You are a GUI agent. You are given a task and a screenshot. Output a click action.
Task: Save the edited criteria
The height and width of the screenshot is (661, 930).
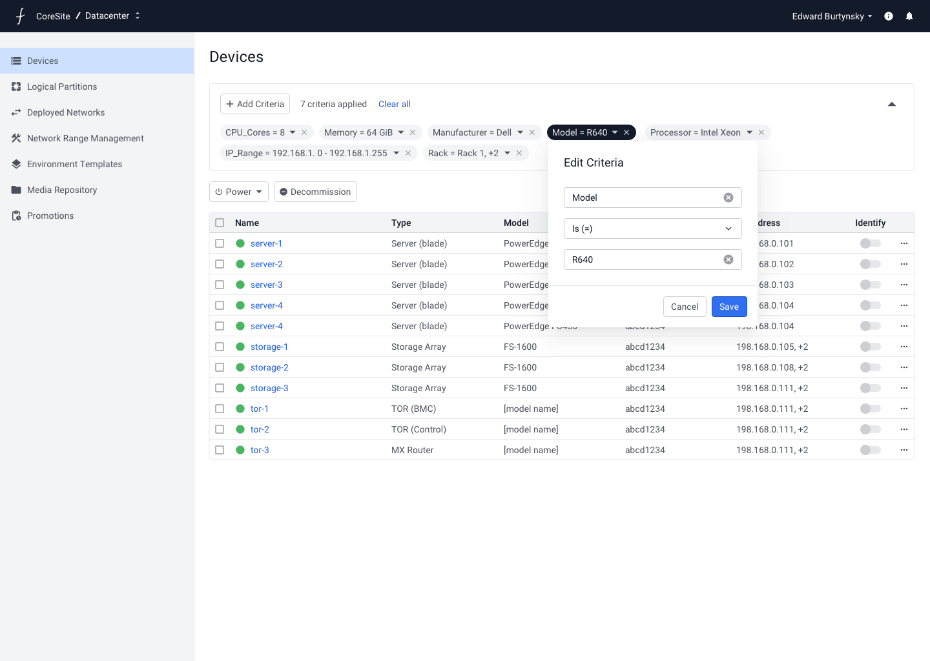tap(729, 307)
